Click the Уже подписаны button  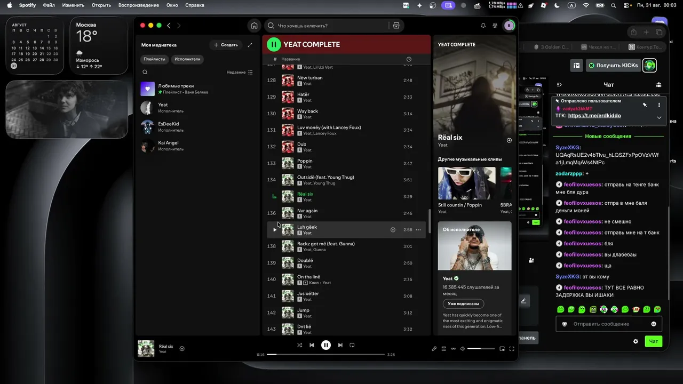coord(463,303)
